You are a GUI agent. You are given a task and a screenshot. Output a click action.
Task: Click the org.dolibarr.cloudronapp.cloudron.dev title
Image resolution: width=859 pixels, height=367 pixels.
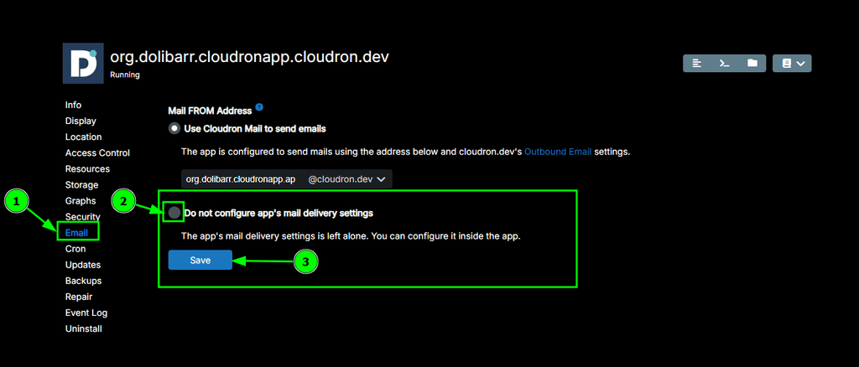pos(249,58)
